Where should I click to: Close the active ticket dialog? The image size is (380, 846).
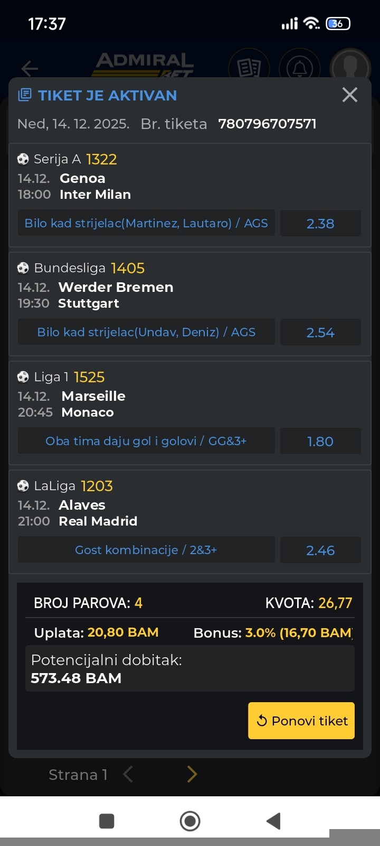[x=349, y=95]
